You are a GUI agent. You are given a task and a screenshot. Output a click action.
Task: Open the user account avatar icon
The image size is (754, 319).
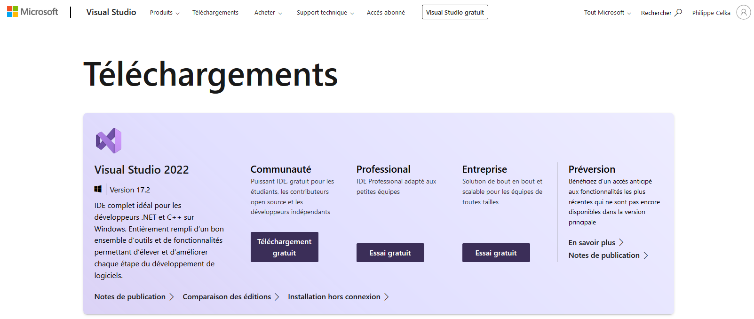point(743,12)
